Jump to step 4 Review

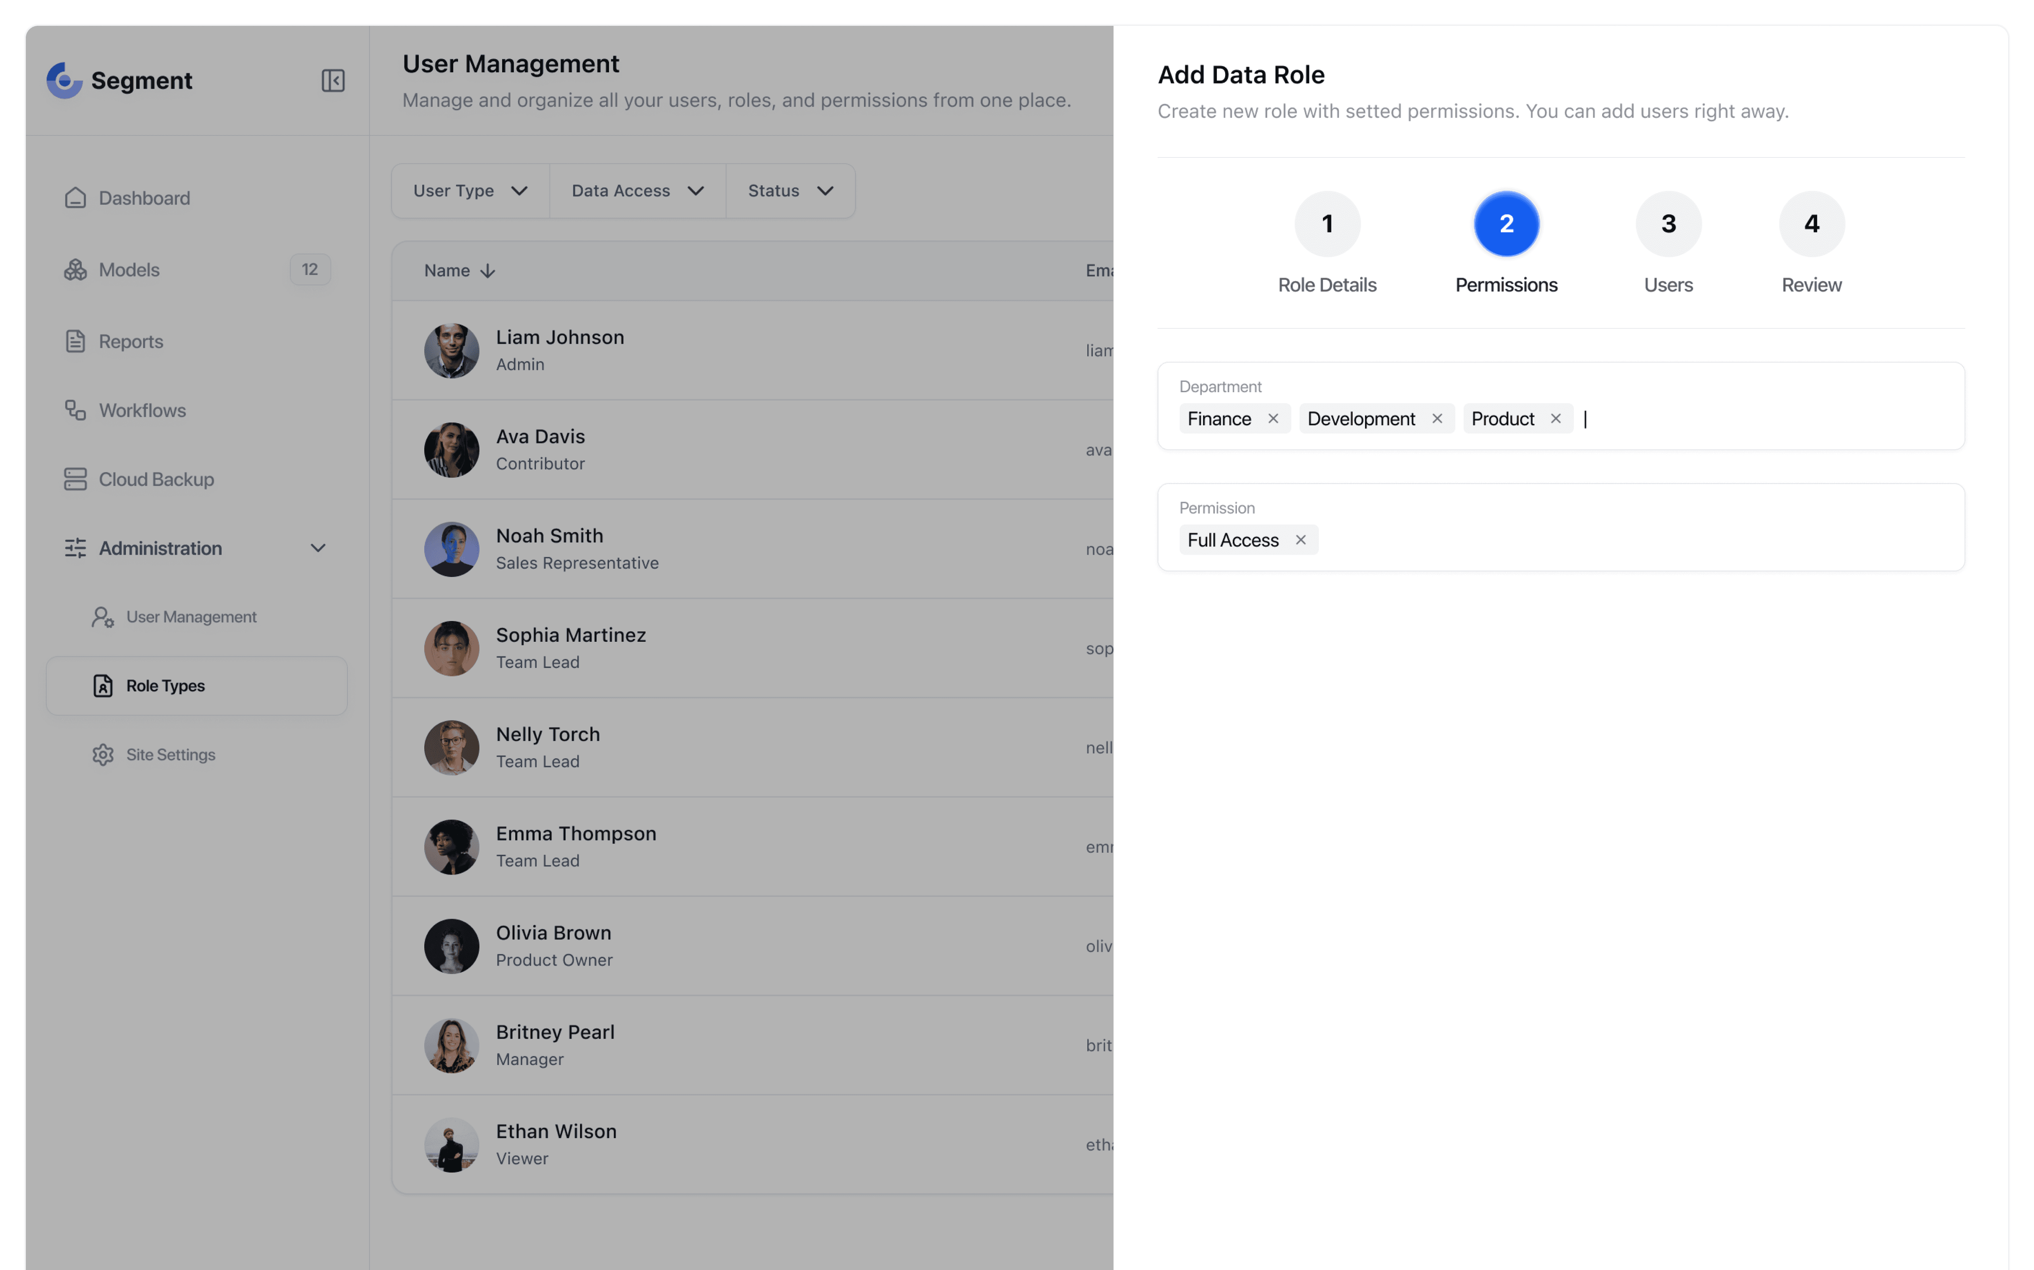point(1811,224)
